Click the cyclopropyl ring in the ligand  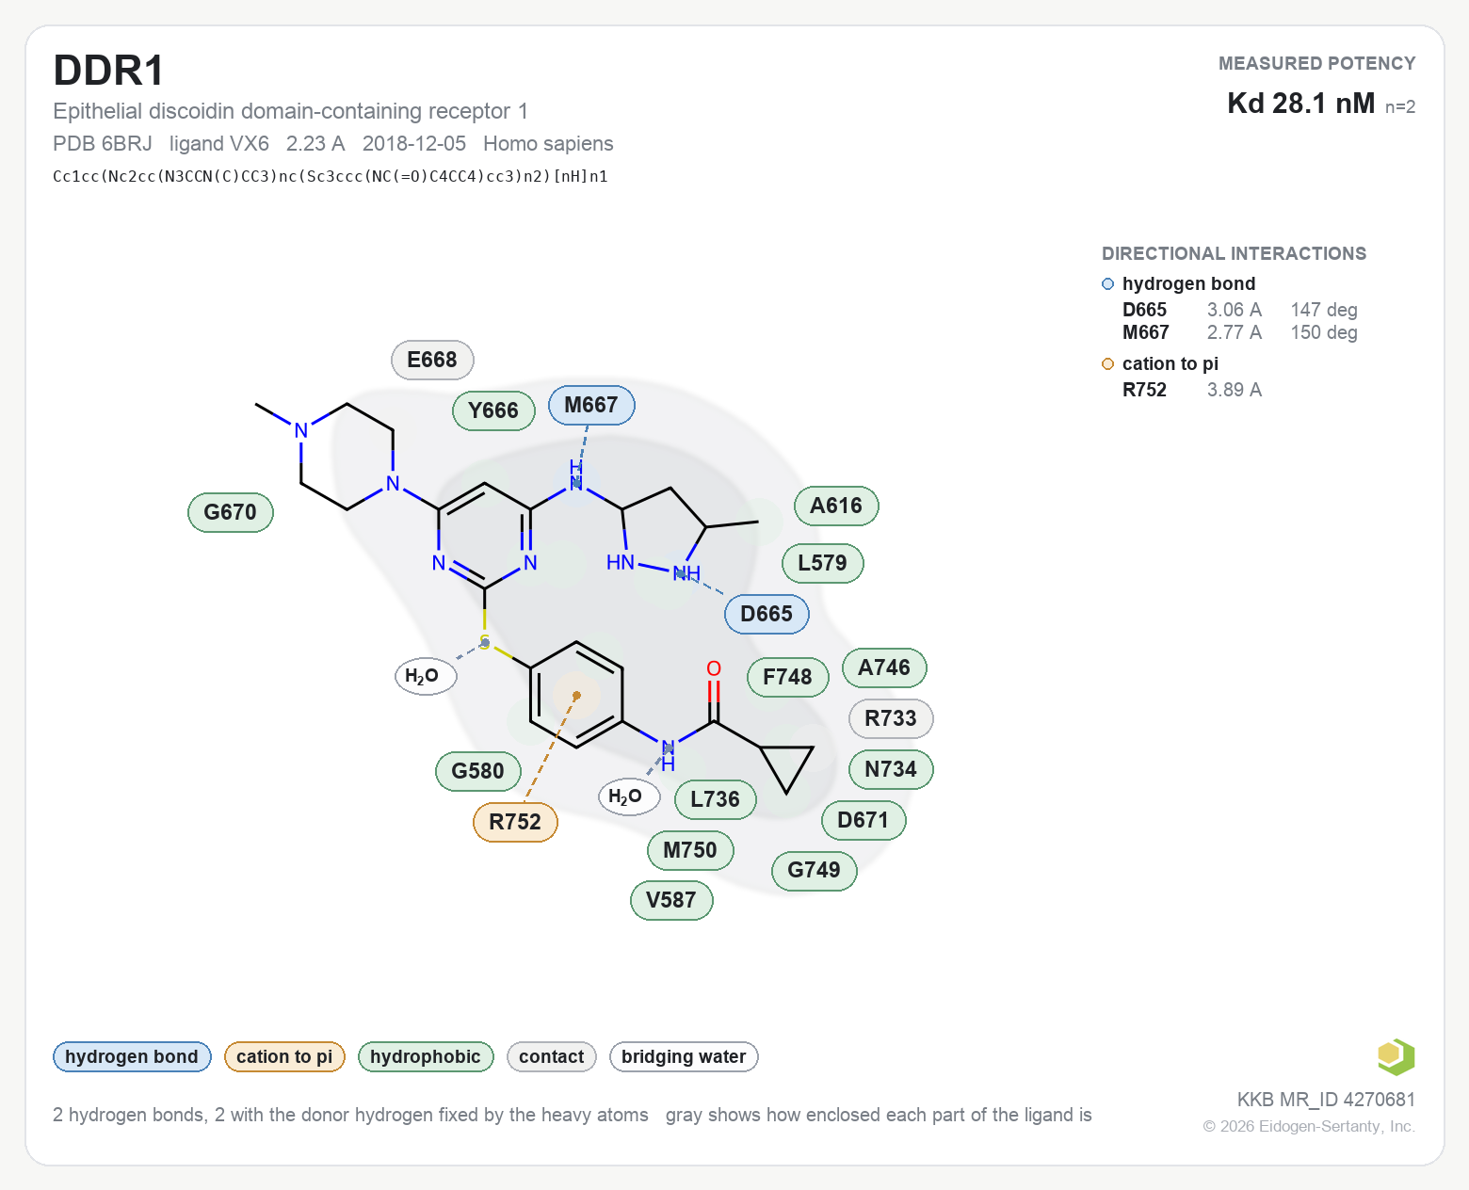point(787,764)
